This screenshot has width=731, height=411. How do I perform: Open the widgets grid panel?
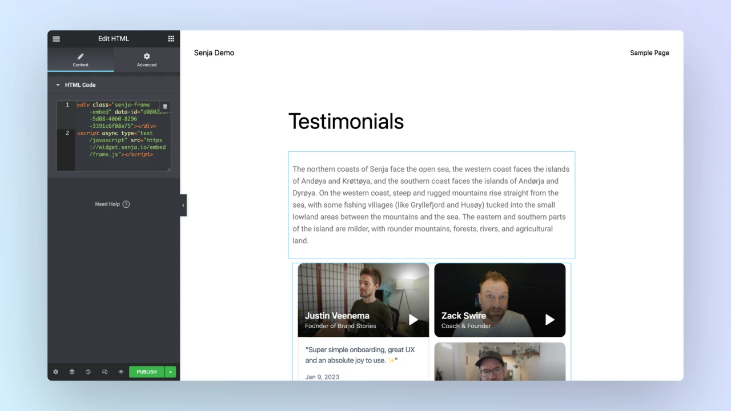tap(171, 39)
